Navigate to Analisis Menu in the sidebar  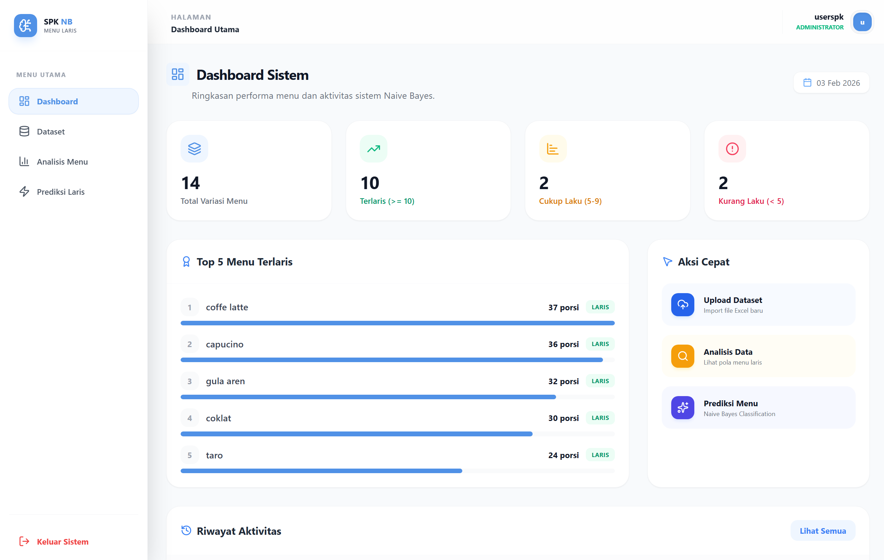[62, 161]
